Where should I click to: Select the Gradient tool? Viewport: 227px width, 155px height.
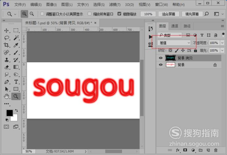click(16, 67)
